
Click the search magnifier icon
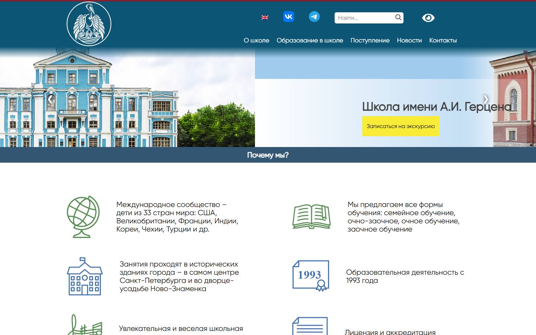point(398,17)
